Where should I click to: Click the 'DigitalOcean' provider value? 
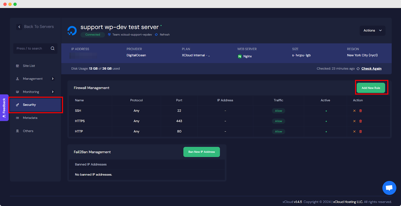click(136, 55)
